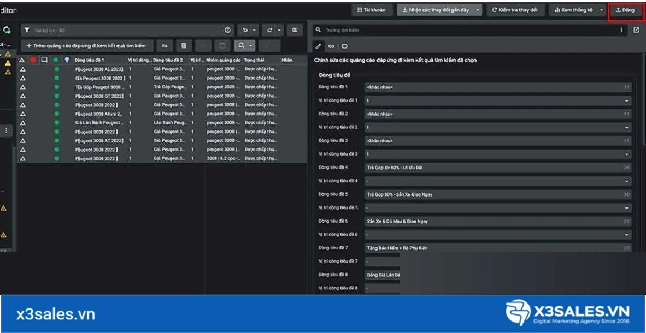Screen dimensions: 646x333
Task: Click green status dot in Peugeot 3008 GT 2022 row
Action: pos(56,96)
